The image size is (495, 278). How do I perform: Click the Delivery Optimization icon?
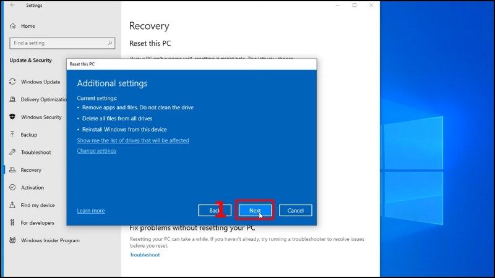(x=12, y=99)
